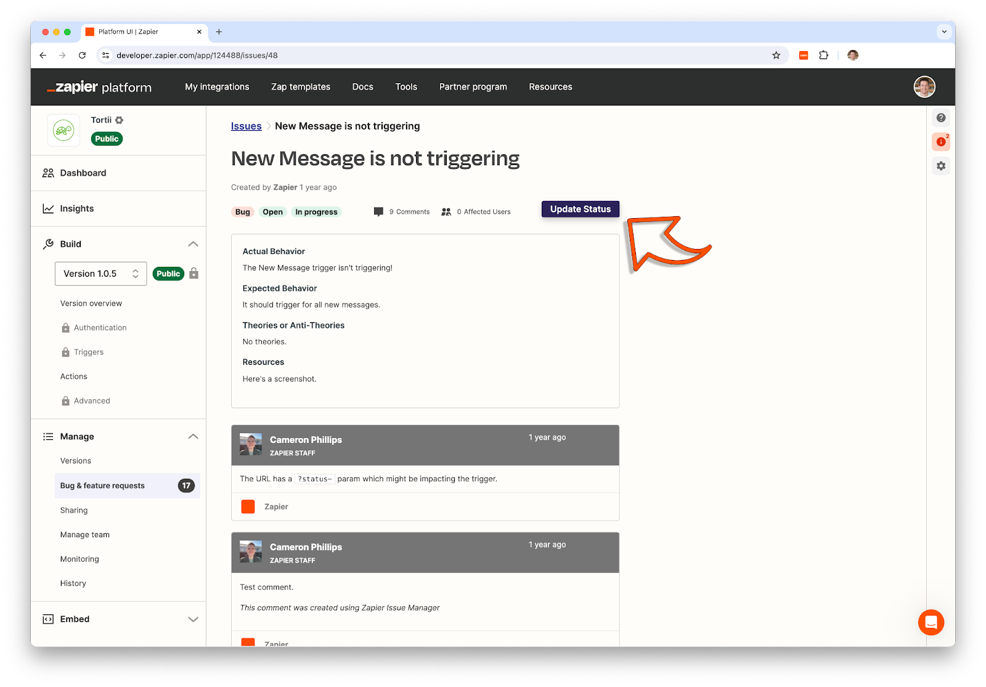Open Partner program in top nav
The image size is (986, 687).
click(473, 87)
